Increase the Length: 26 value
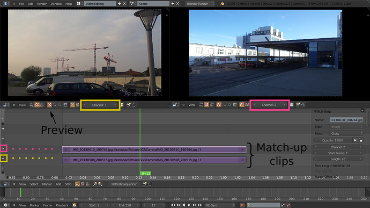The image size is (370, 208). coord(361,159)
